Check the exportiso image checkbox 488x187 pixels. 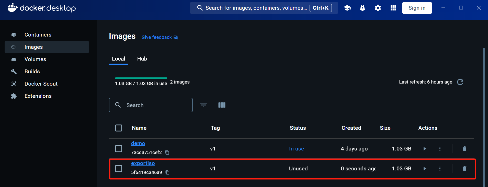click(x=119, y=169)
